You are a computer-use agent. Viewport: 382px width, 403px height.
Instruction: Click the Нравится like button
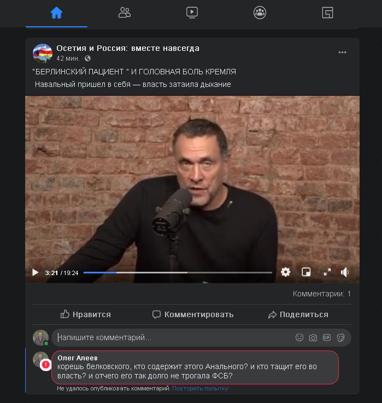(x=85, y=314)
